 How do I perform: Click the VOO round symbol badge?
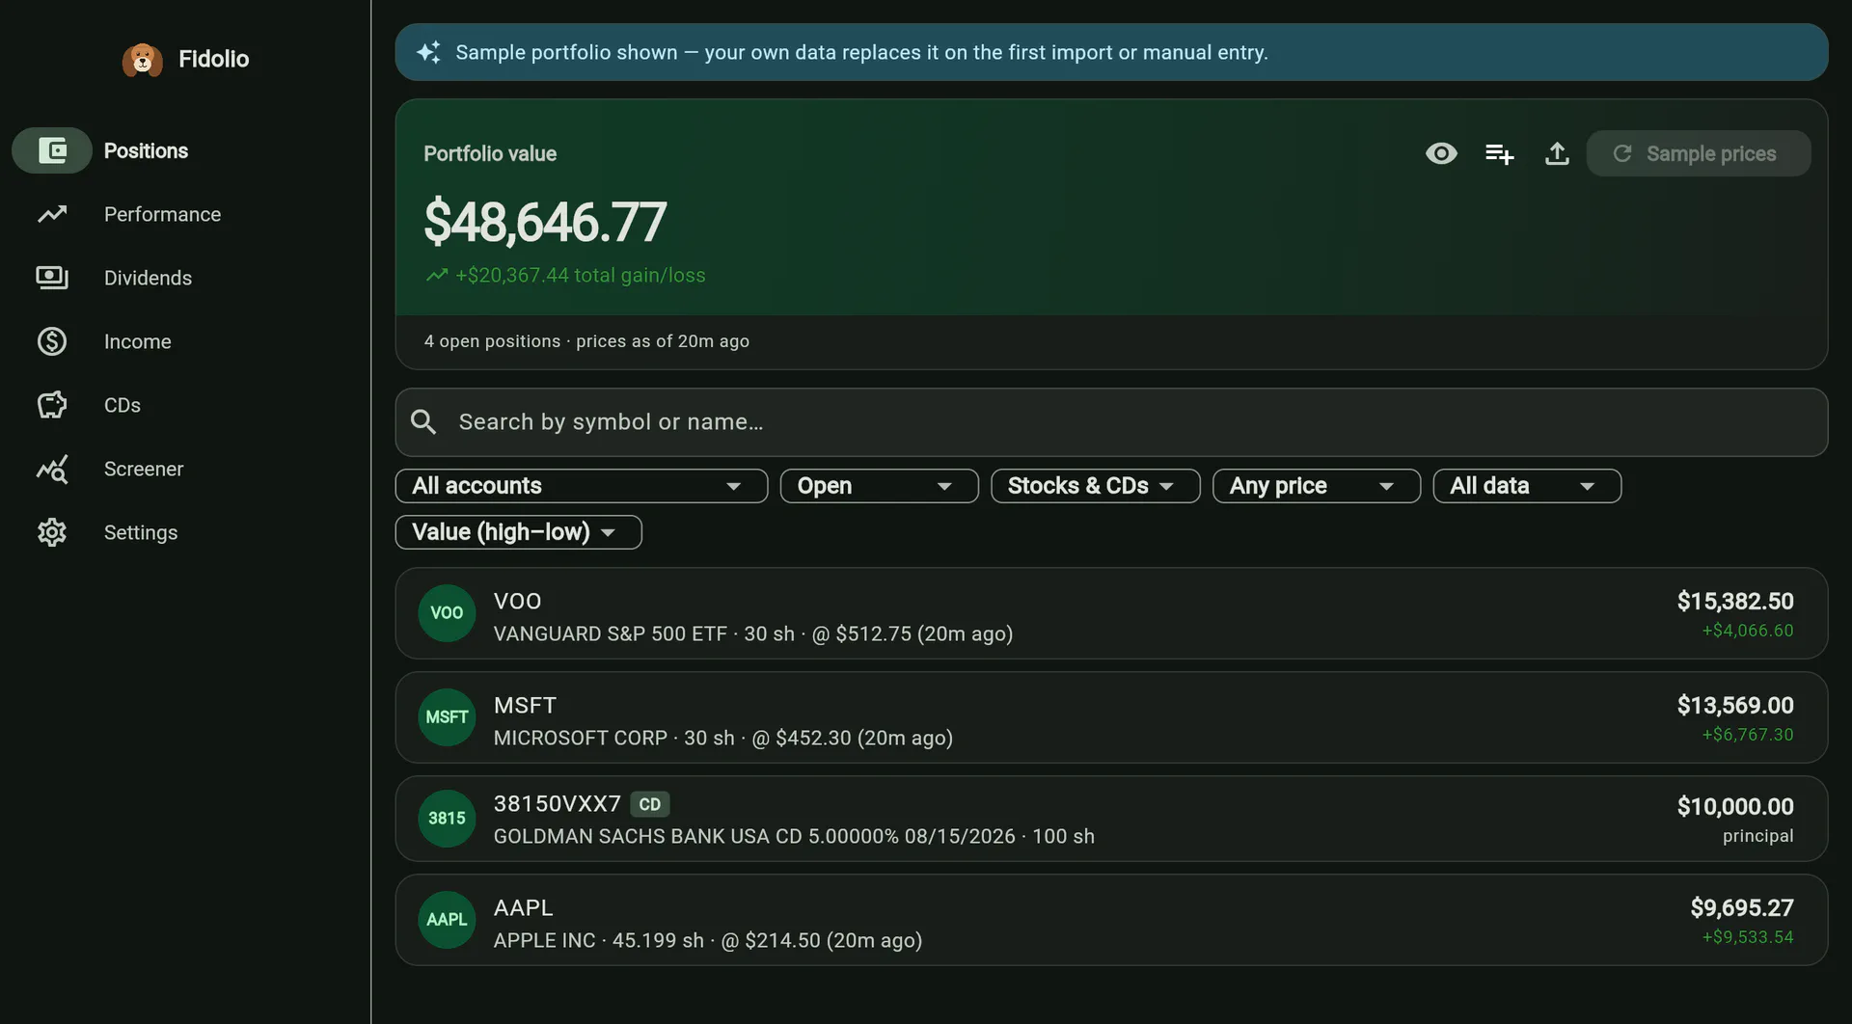(x=447, y=613)
